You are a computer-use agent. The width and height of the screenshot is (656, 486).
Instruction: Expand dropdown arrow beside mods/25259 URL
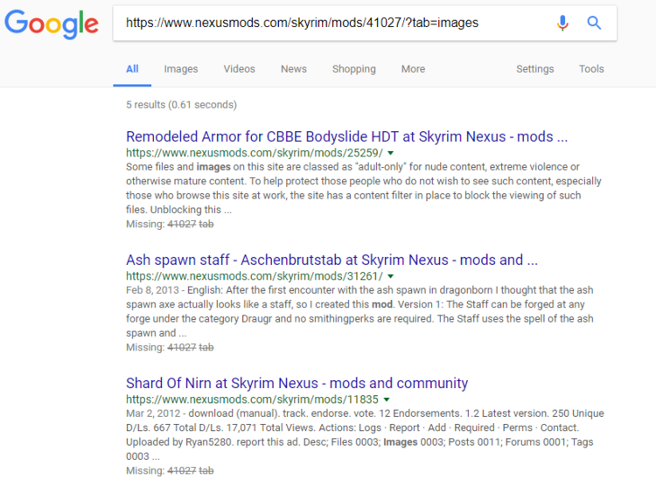390,153
